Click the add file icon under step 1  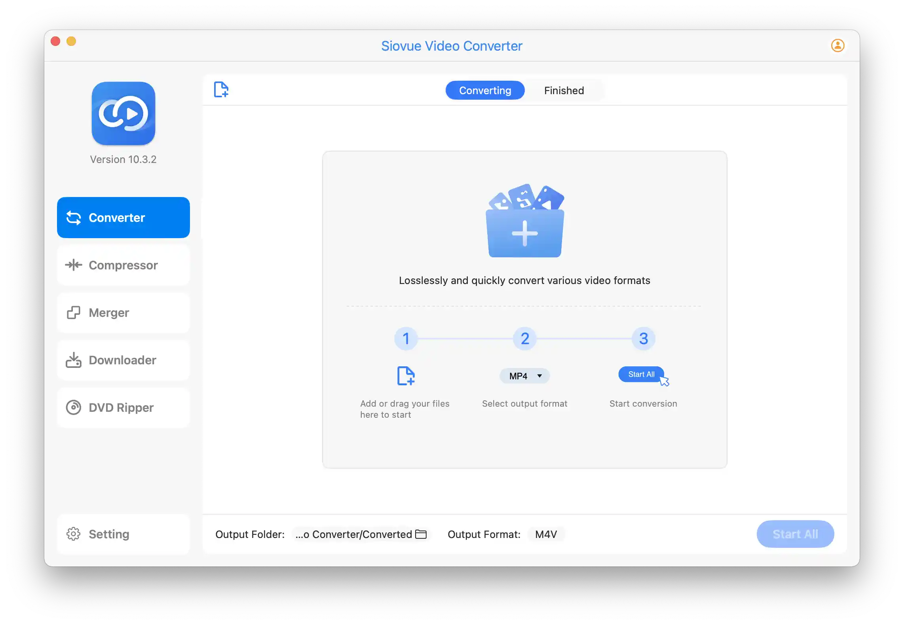point(406,376)
